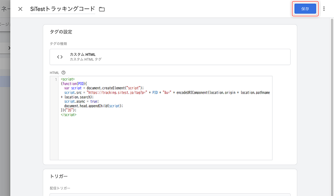Save the tag with the 保存 button

pyautogui.click(x=305, y=9)
